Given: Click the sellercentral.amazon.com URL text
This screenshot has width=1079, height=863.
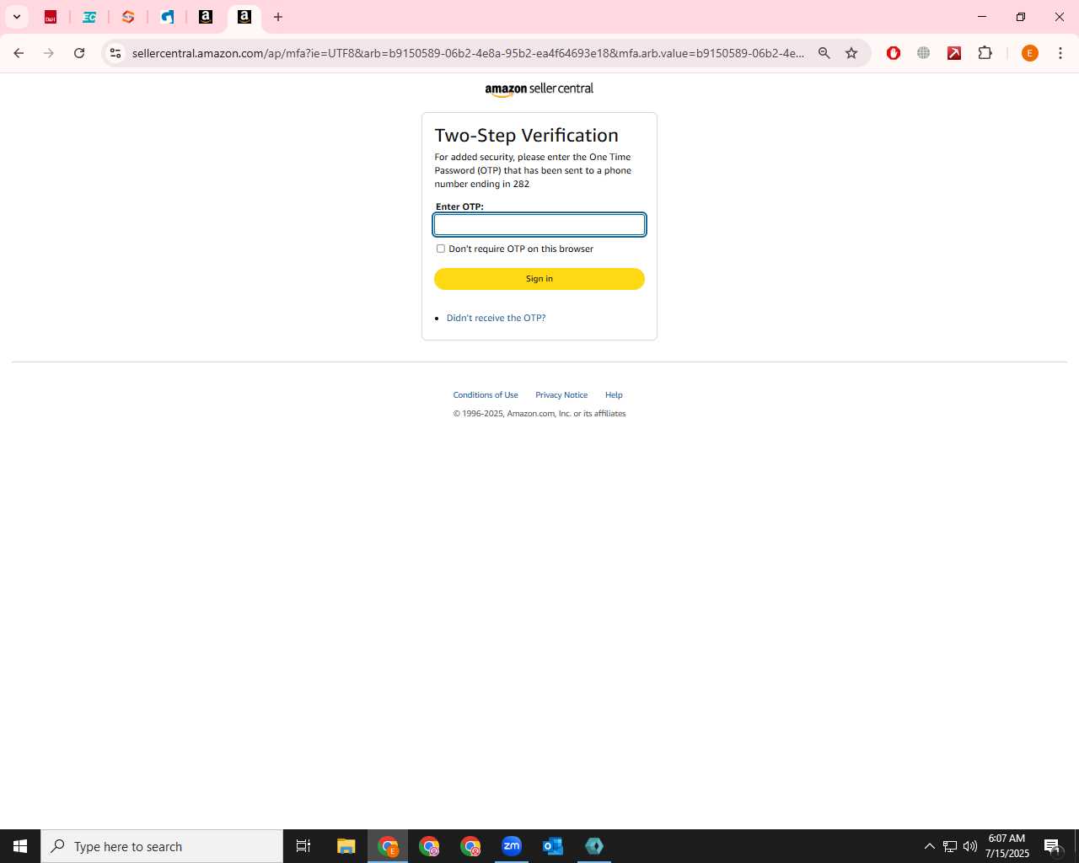Looking at the screenshot, I should click(468, 53).
